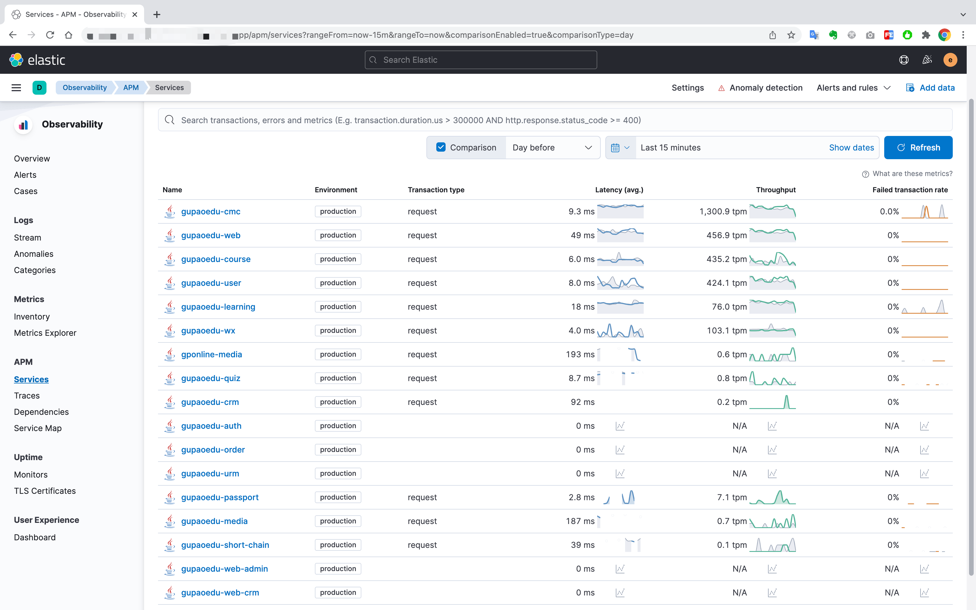This screenshot has width=976, height=610.
Task: Sort by Latency (avg.) column header
Action: pos(619,190)
